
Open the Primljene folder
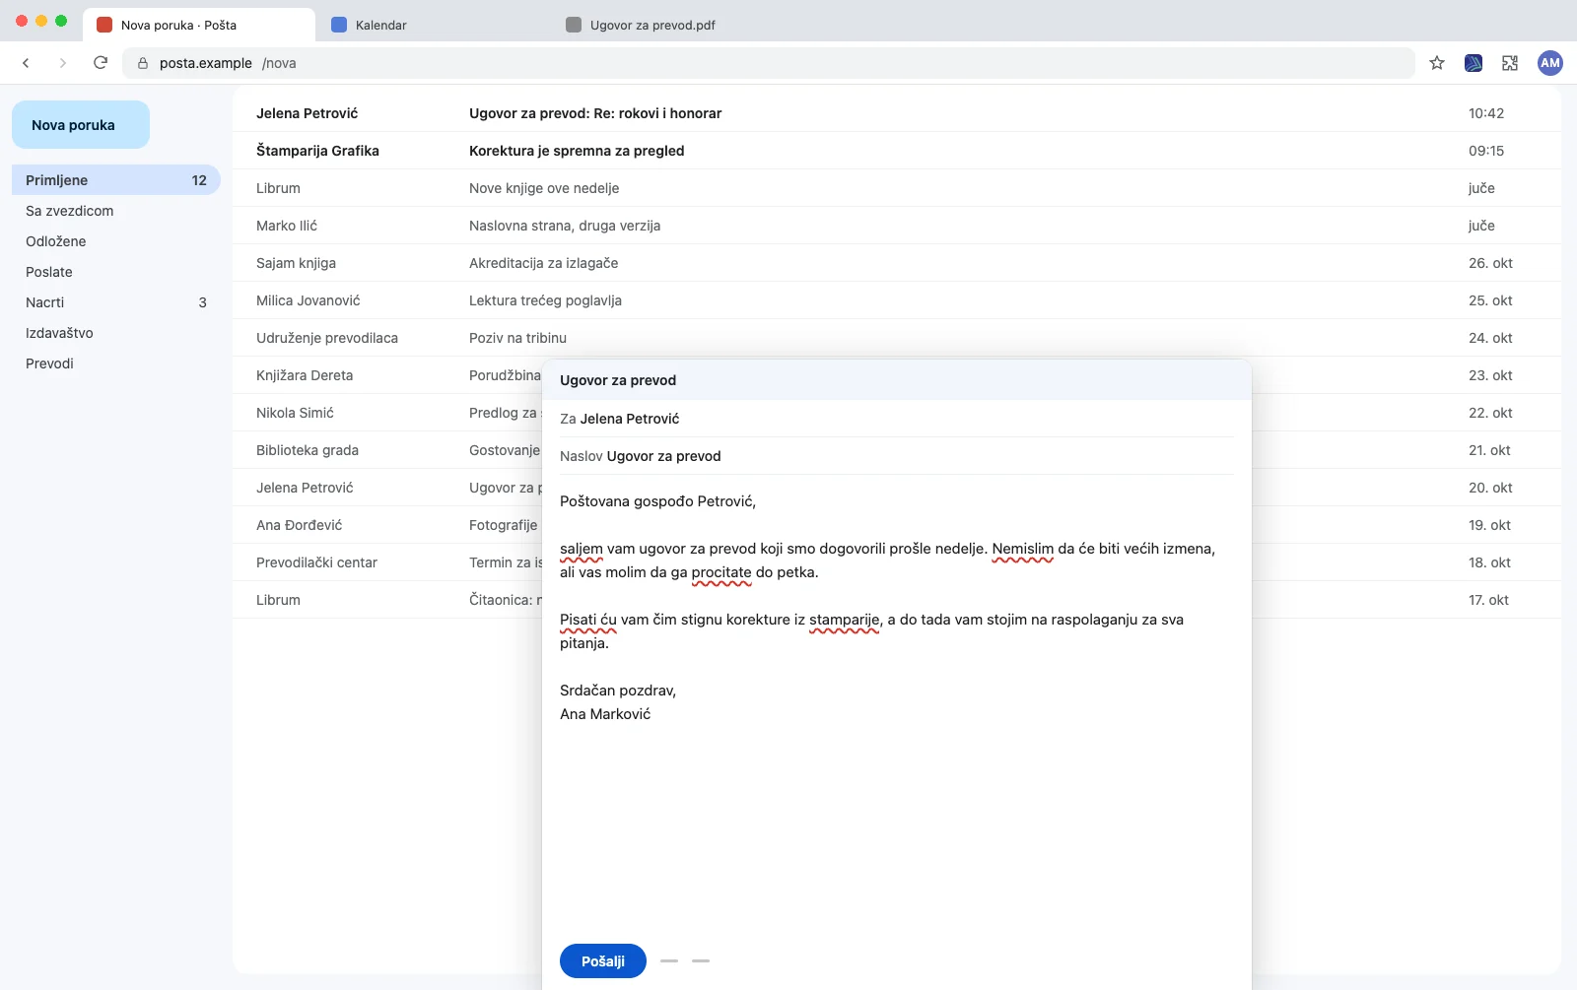click(x=116, y=180)
